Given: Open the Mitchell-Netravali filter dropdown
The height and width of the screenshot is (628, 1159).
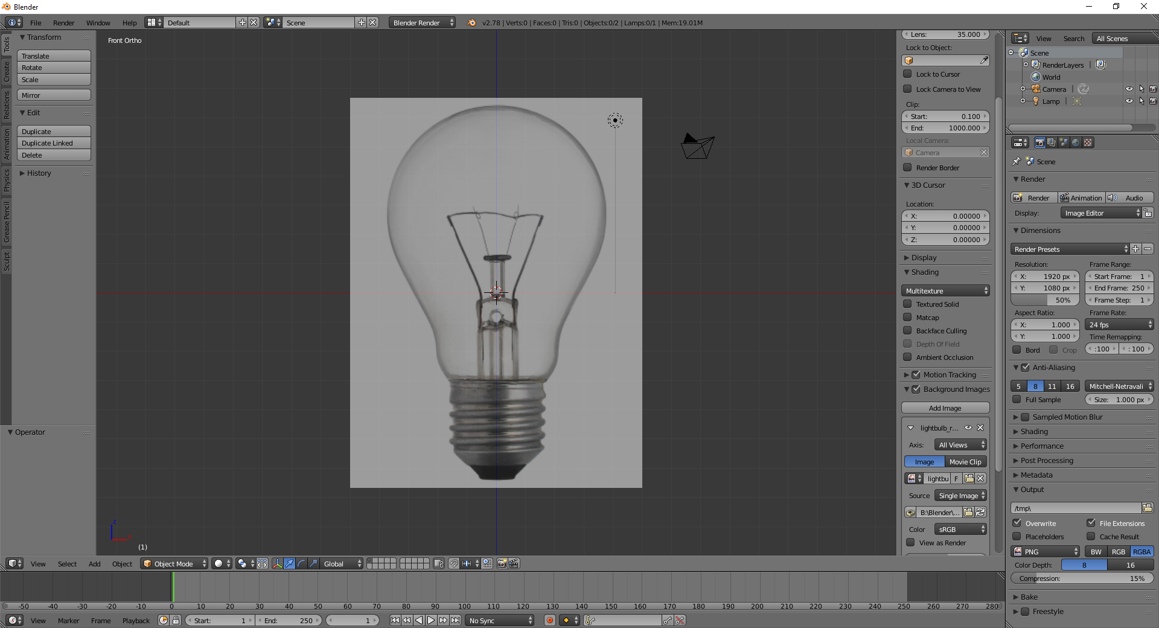Looking at the screenshot, I should (x=1119, y=386).
